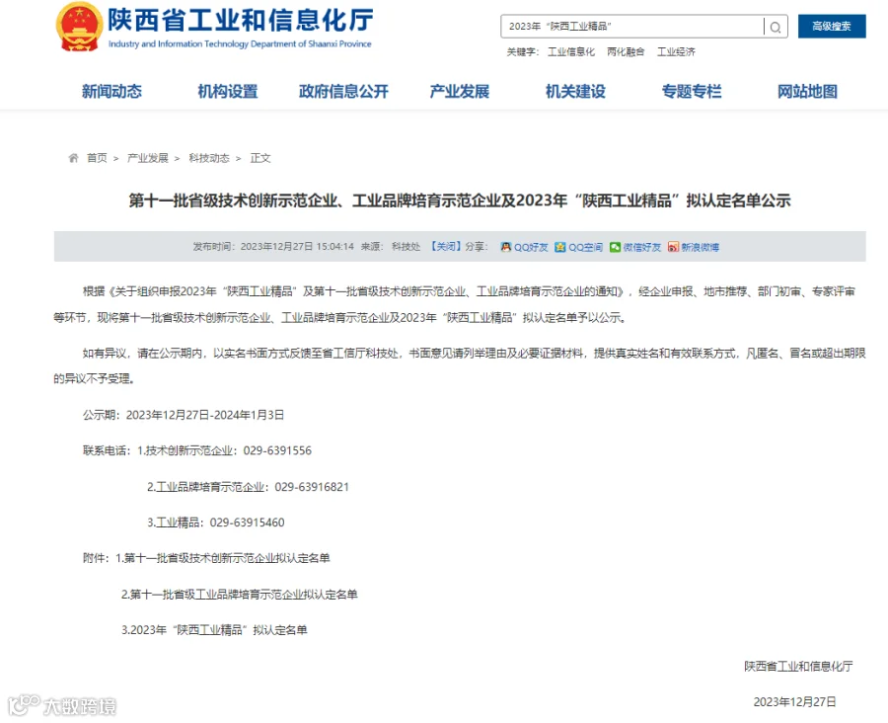This screenshot has width=888, height=723.
Task: Select keyword 两化融合
Action: tap(626, 52)
